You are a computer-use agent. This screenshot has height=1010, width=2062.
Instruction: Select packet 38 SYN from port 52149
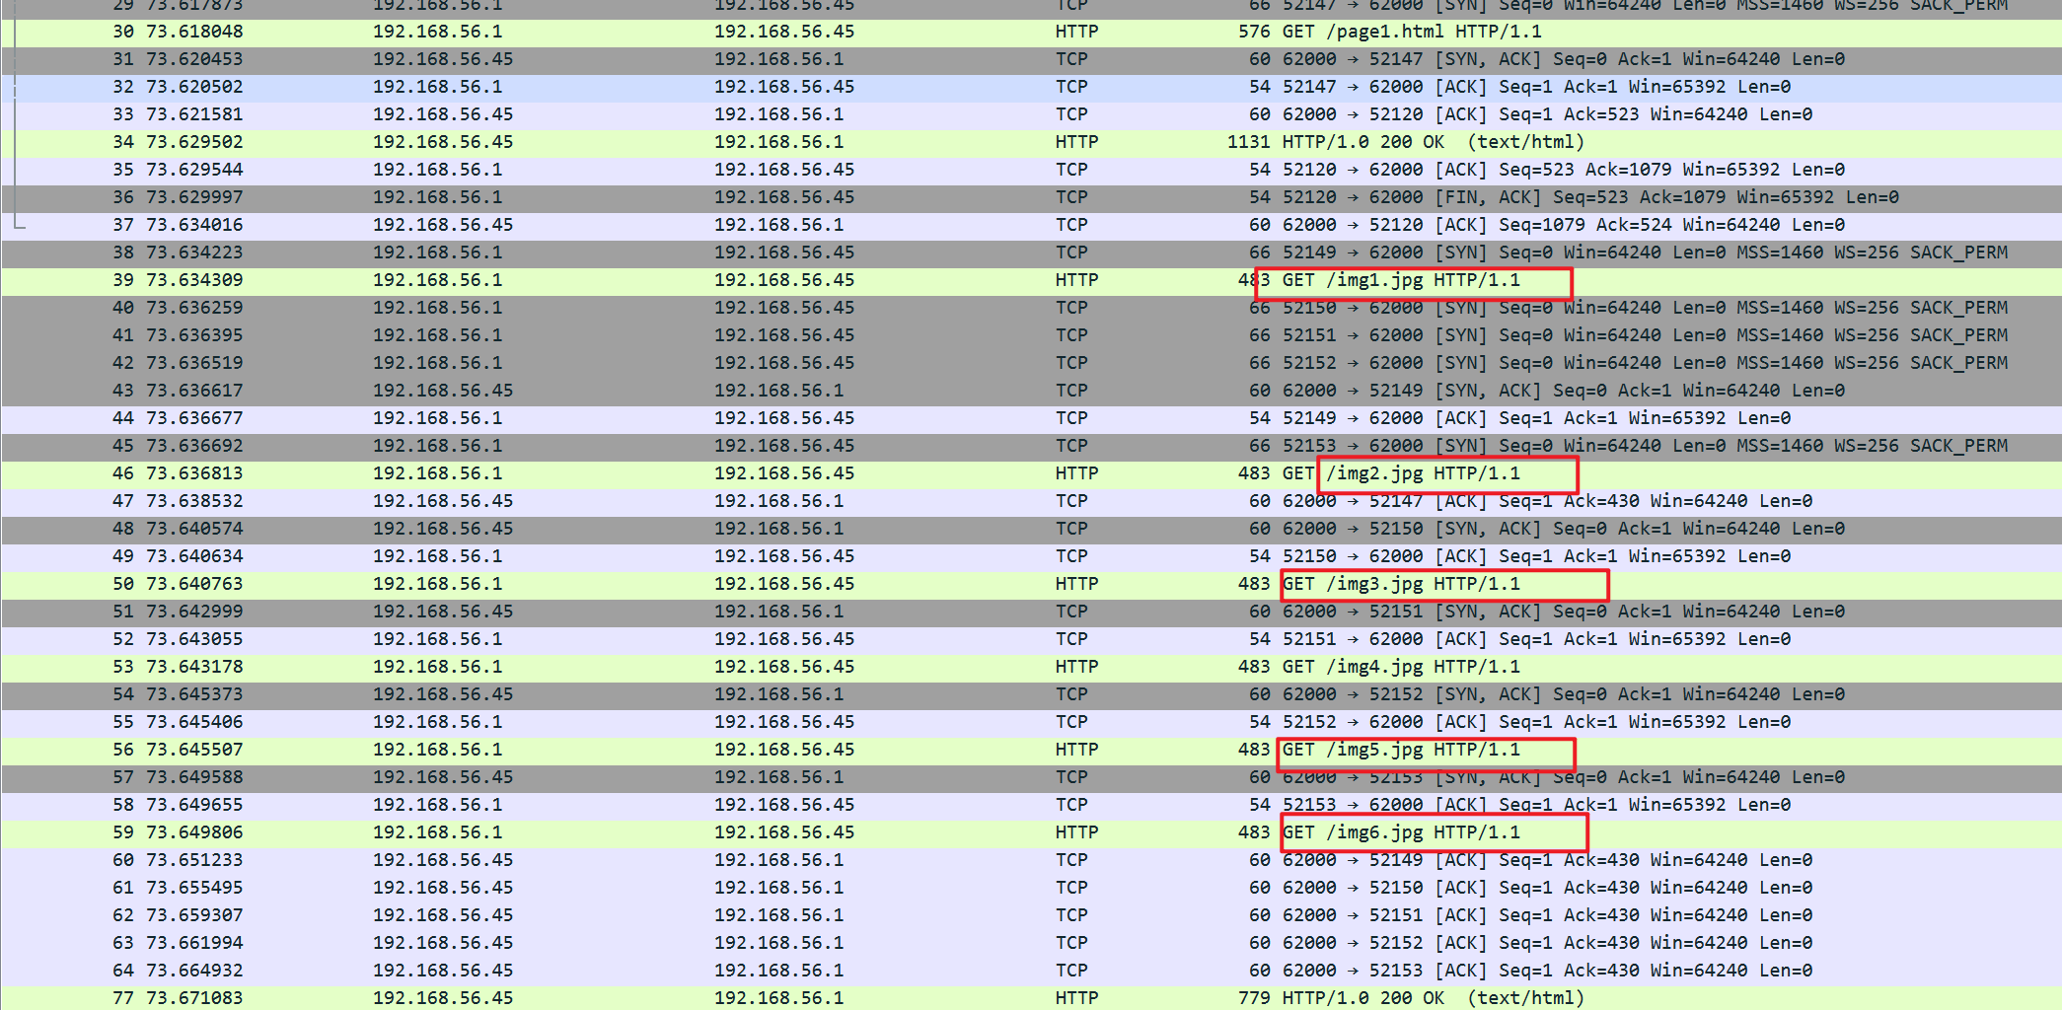[1031, 252]
